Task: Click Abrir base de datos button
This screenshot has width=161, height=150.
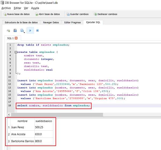Action: click(47, 14)
